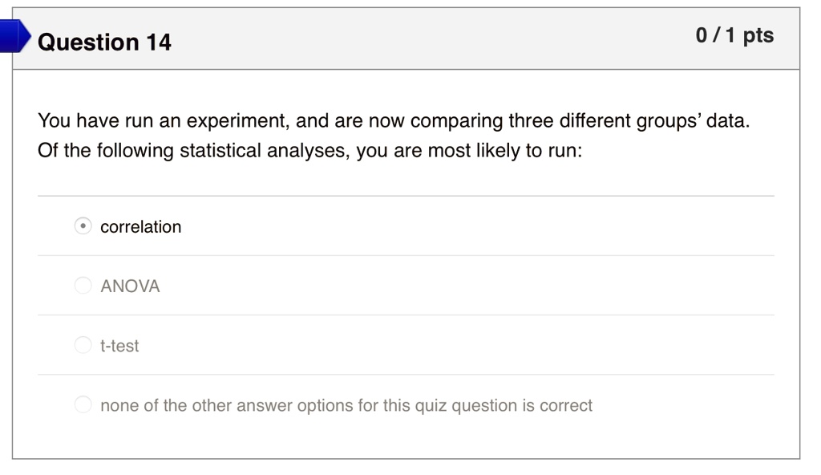Choose the t-test answer option
The height and width of the screenshot is (475, 821).
coord(83,344)
